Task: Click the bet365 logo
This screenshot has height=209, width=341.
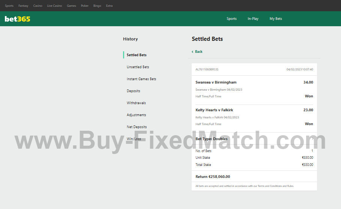Action: (x=17, y=19)
